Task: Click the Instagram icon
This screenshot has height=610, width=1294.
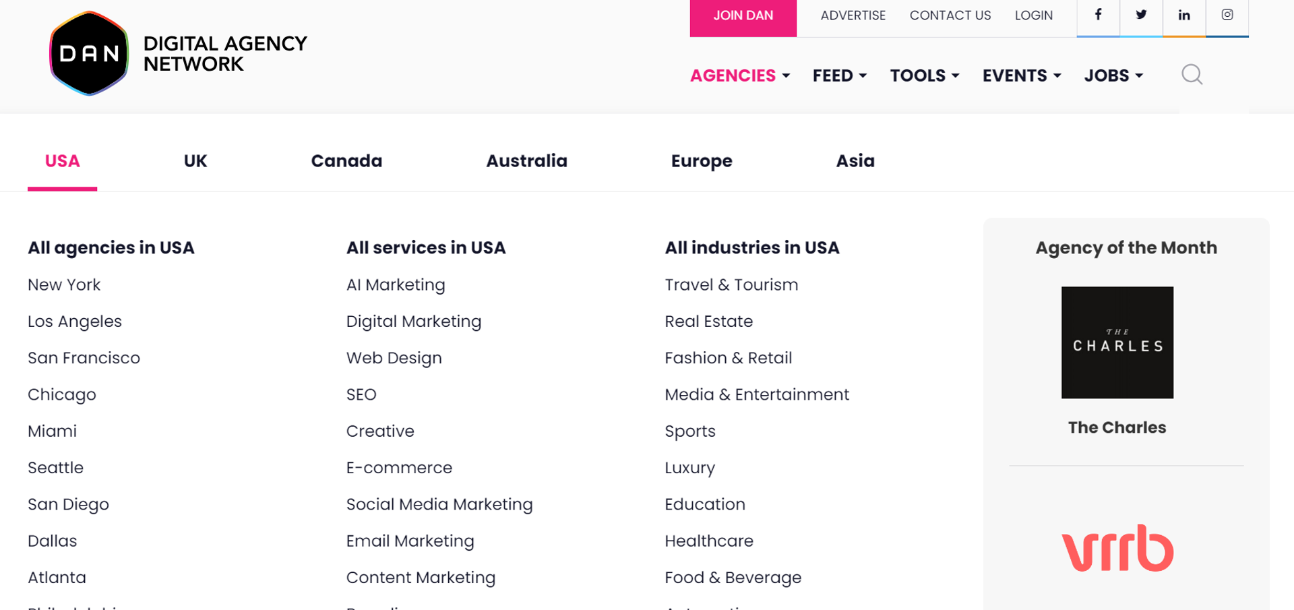Action: pyautogui.click(x=1227, y=15)
